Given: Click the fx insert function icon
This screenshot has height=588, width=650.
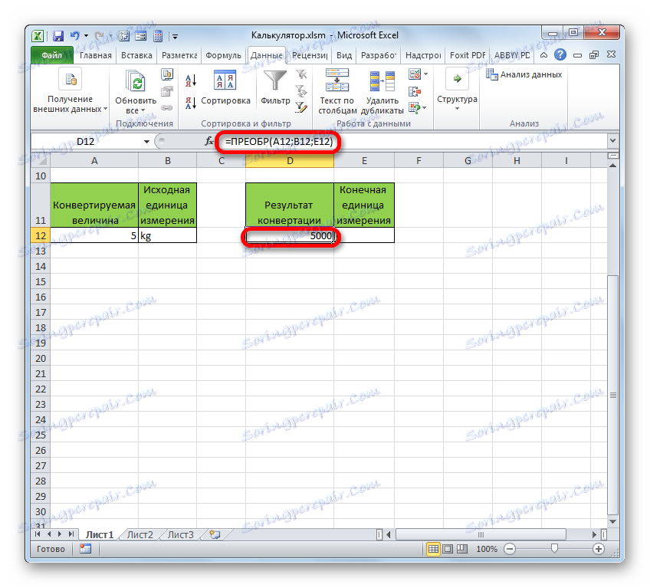Looking at the screenshot, I should pos(209,141).
